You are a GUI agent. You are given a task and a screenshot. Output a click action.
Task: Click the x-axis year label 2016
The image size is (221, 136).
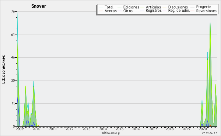pyautogui.click(x=136, y=129)
